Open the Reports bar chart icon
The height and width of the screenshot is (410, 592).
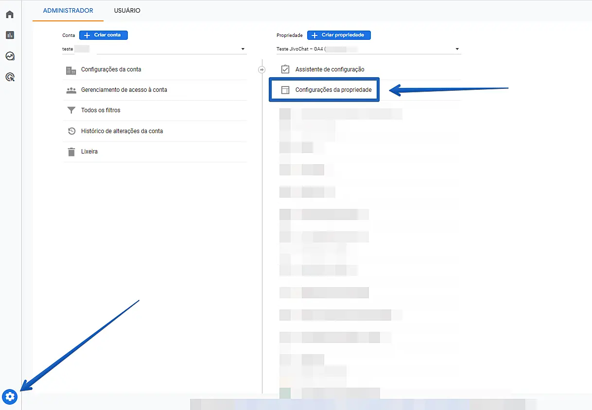[10, 35]
